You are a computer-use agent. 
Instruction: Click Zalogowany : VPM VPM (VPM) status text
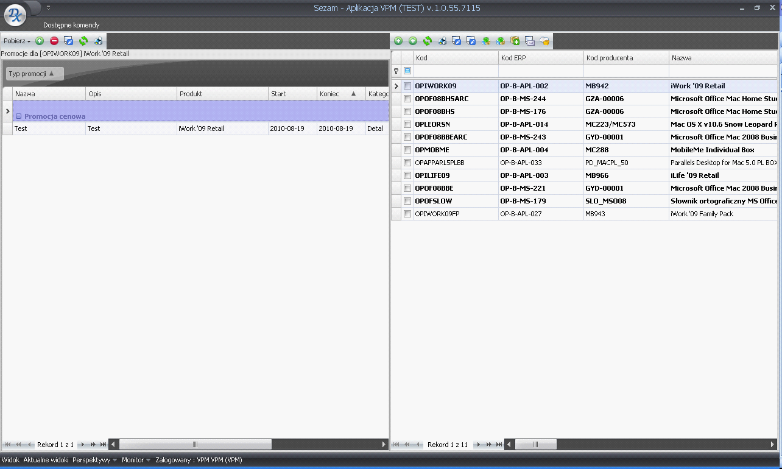pos(199,460)
